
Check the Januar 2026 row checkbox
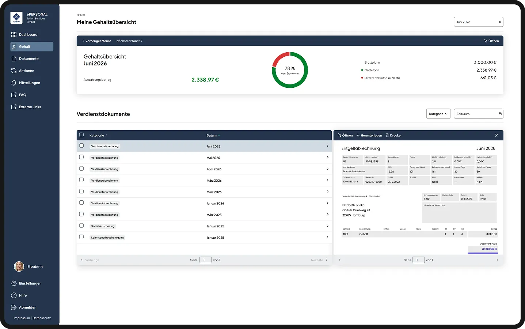(81, 203)
